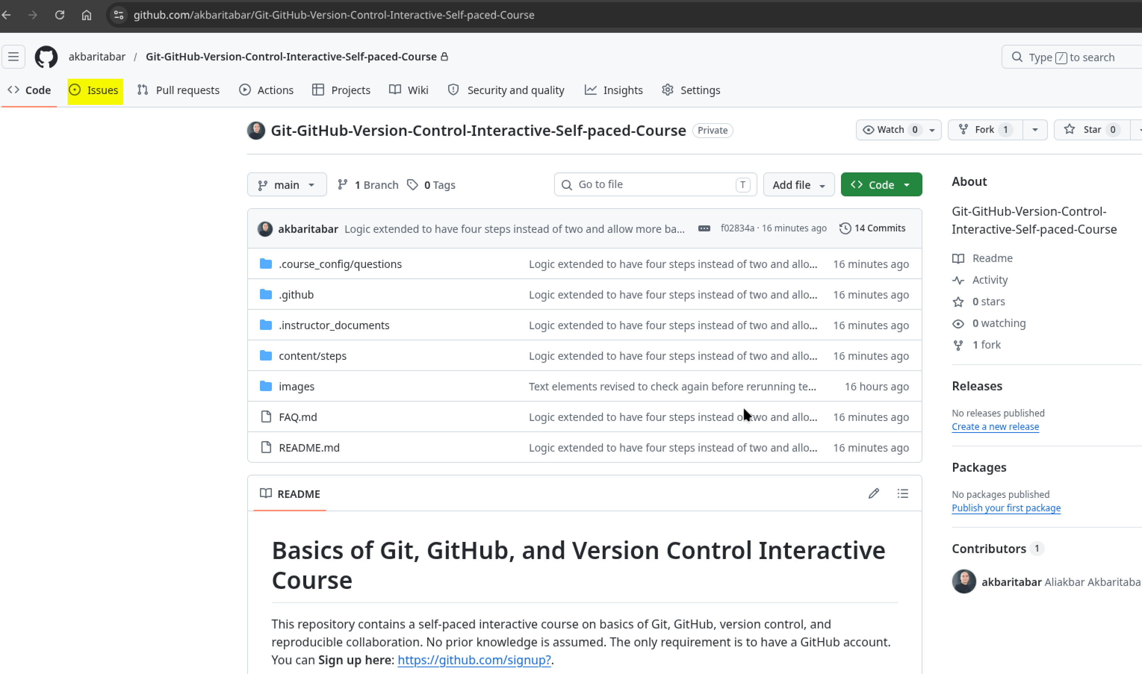The height and width of the screenshot is (674, 1142).
Task: Open the github.com/signup link in README
Action: [x=474, y=659]
